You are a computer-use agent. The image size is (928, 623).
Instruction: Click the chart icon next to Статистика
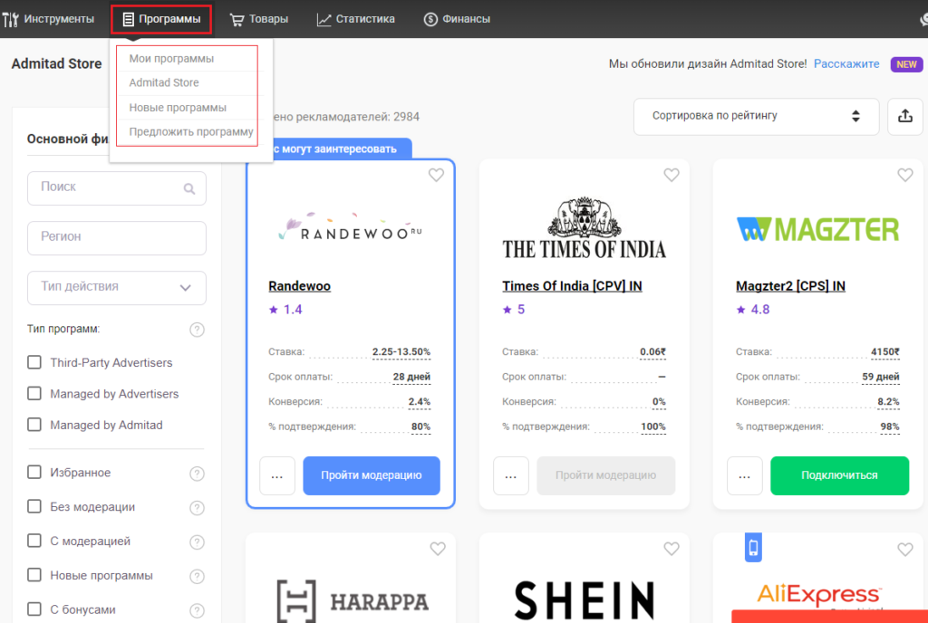click(324, 20)
